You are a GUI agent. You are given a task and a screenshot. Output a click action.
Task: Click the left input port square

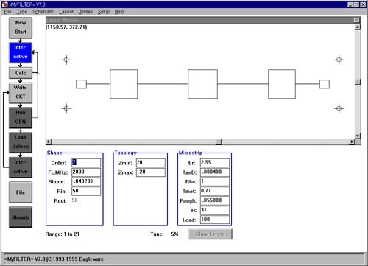click(81, 84)
